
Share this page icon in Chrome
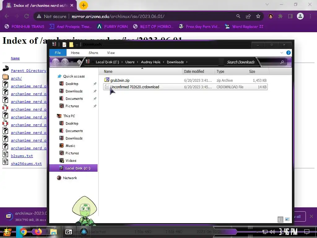pos(248,16)
